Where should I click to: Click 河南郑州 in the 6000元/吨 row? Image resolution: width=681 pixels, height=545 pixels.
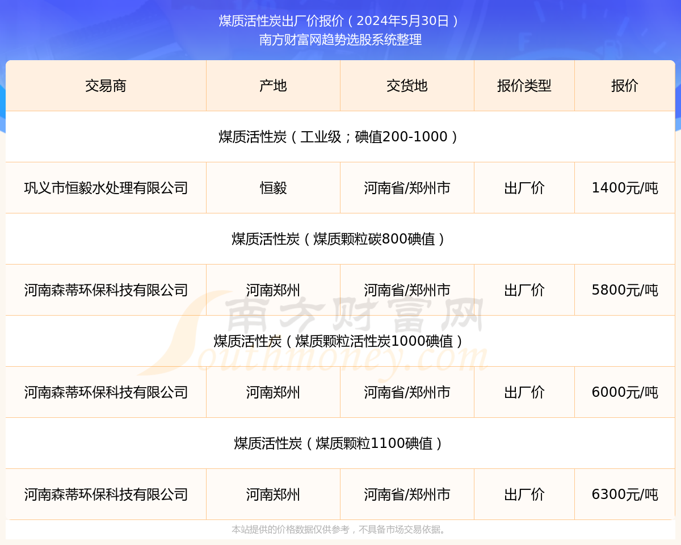pyautogui.click(x=273, y=392)
